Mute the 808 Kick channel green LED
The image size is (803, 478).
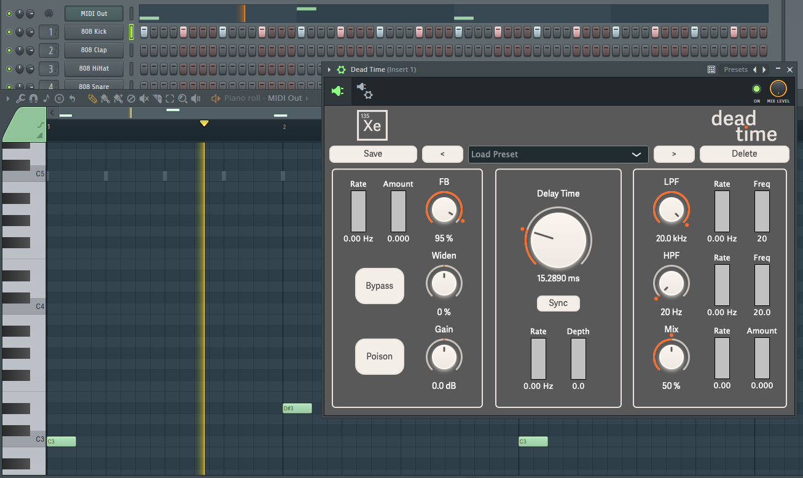[x=9, y=32]
